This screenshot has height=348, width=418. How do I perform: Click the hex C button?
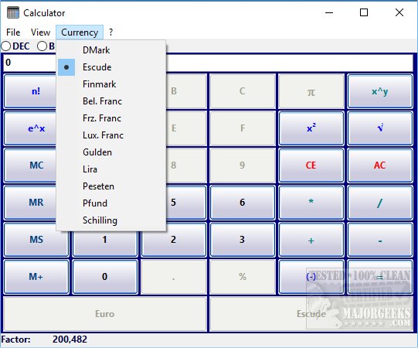[243, 91]
